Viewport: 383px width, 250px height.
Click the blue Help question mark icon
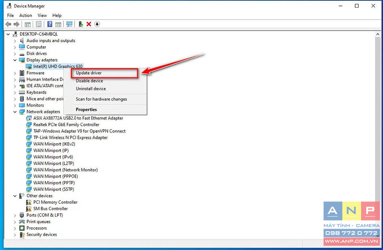49,24
